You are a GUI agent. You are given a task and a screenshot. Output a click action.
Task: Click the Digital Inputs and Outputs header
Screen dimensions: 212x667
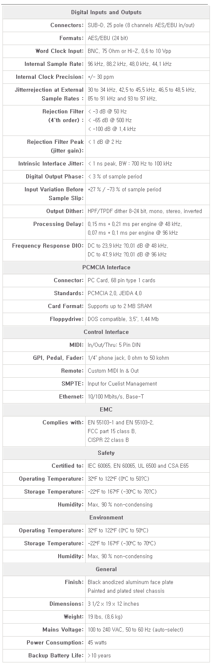(x=106, y=13)
